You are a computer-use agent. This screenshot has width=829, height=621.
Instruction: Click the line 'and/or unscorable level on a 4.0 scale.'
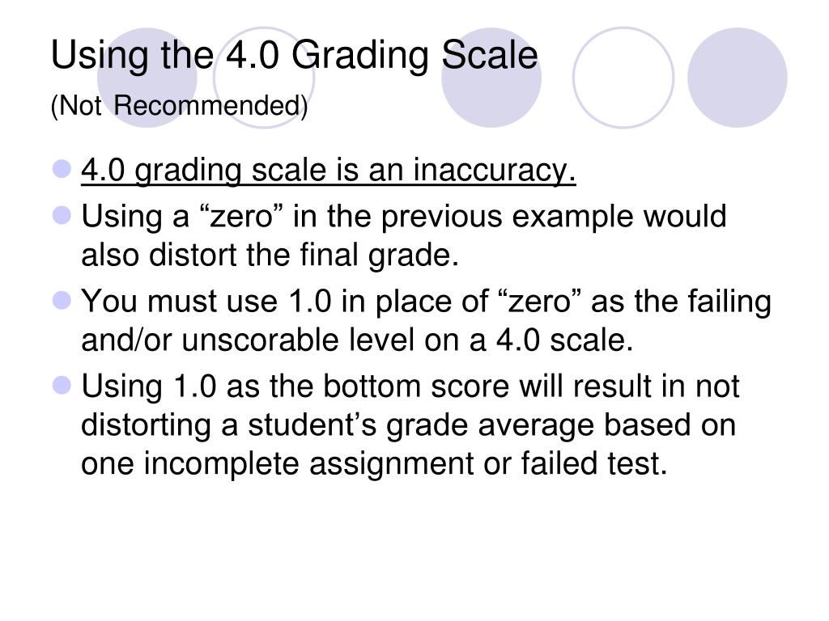[357, 340]
